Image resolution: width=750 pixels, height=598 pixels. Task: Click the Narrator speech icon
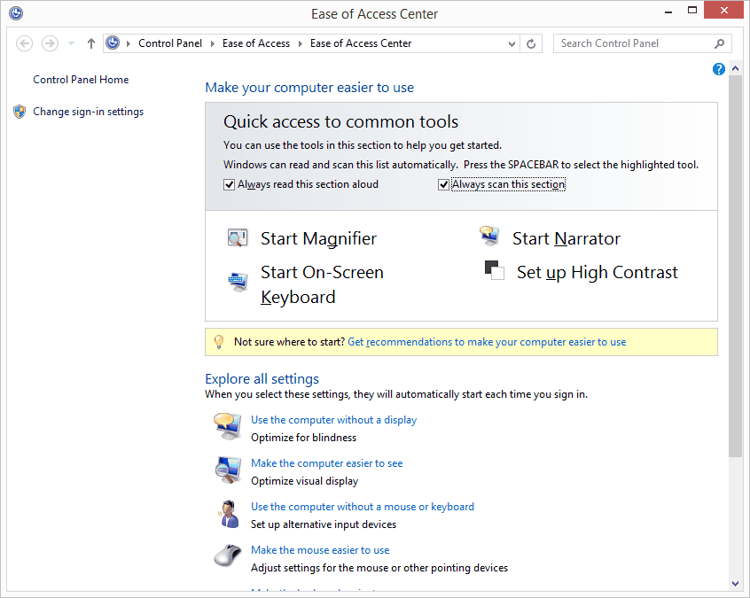pos(488,237)
